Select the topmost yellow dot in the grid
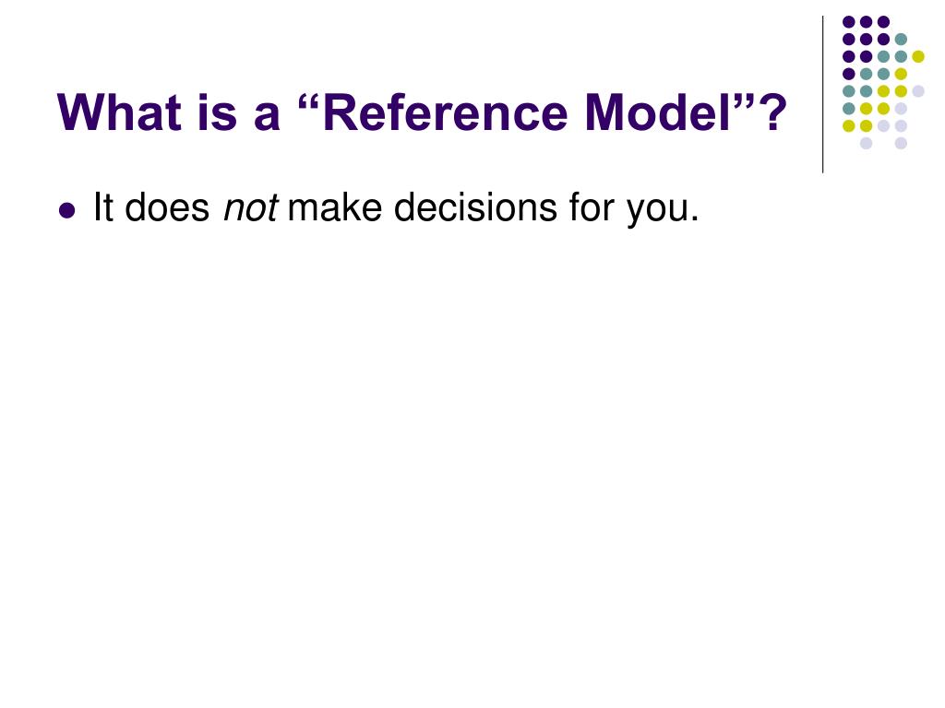Viewport: 945px width, 708px height. click(918, 56)
